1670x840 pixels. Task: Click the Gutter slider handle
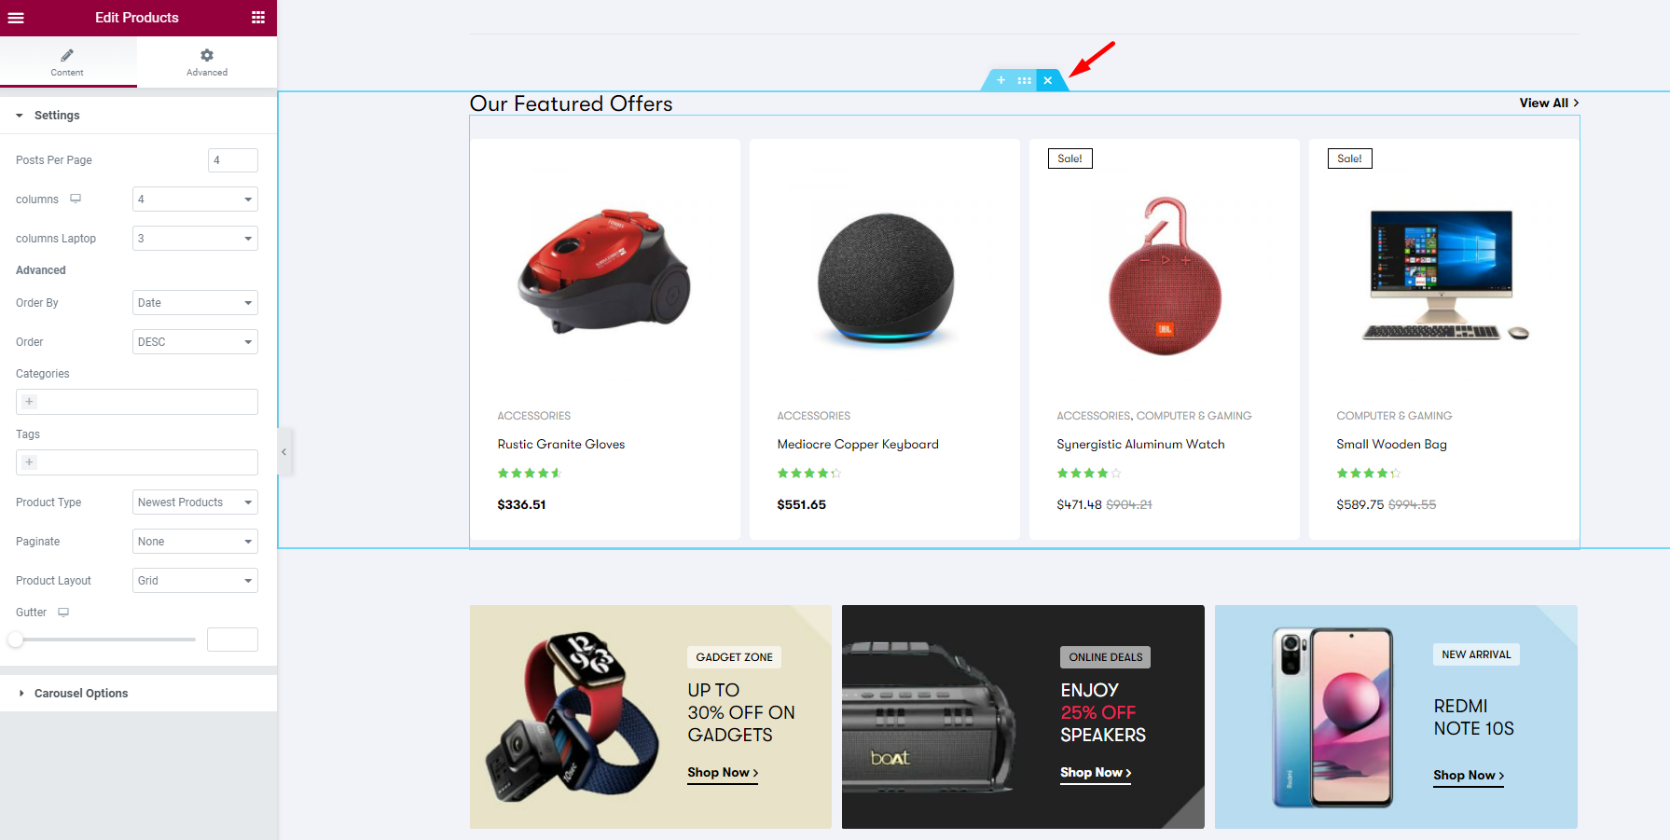point(15,640)
